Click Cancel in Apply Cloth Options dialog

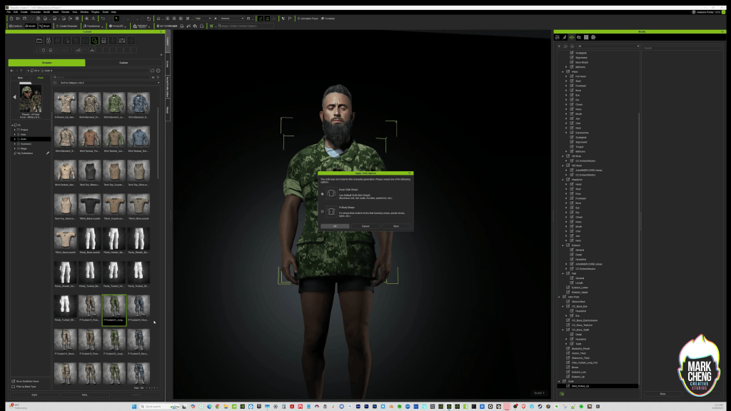click(x=365, y=226)
